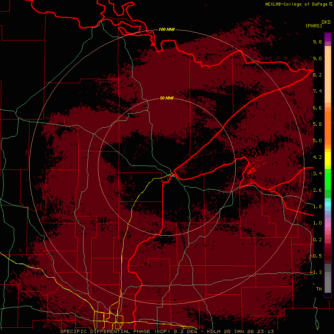The width and height of the screenshot is (334, 334).
Task: Click the yellow segment of the color bar
Action: (328, 159)
